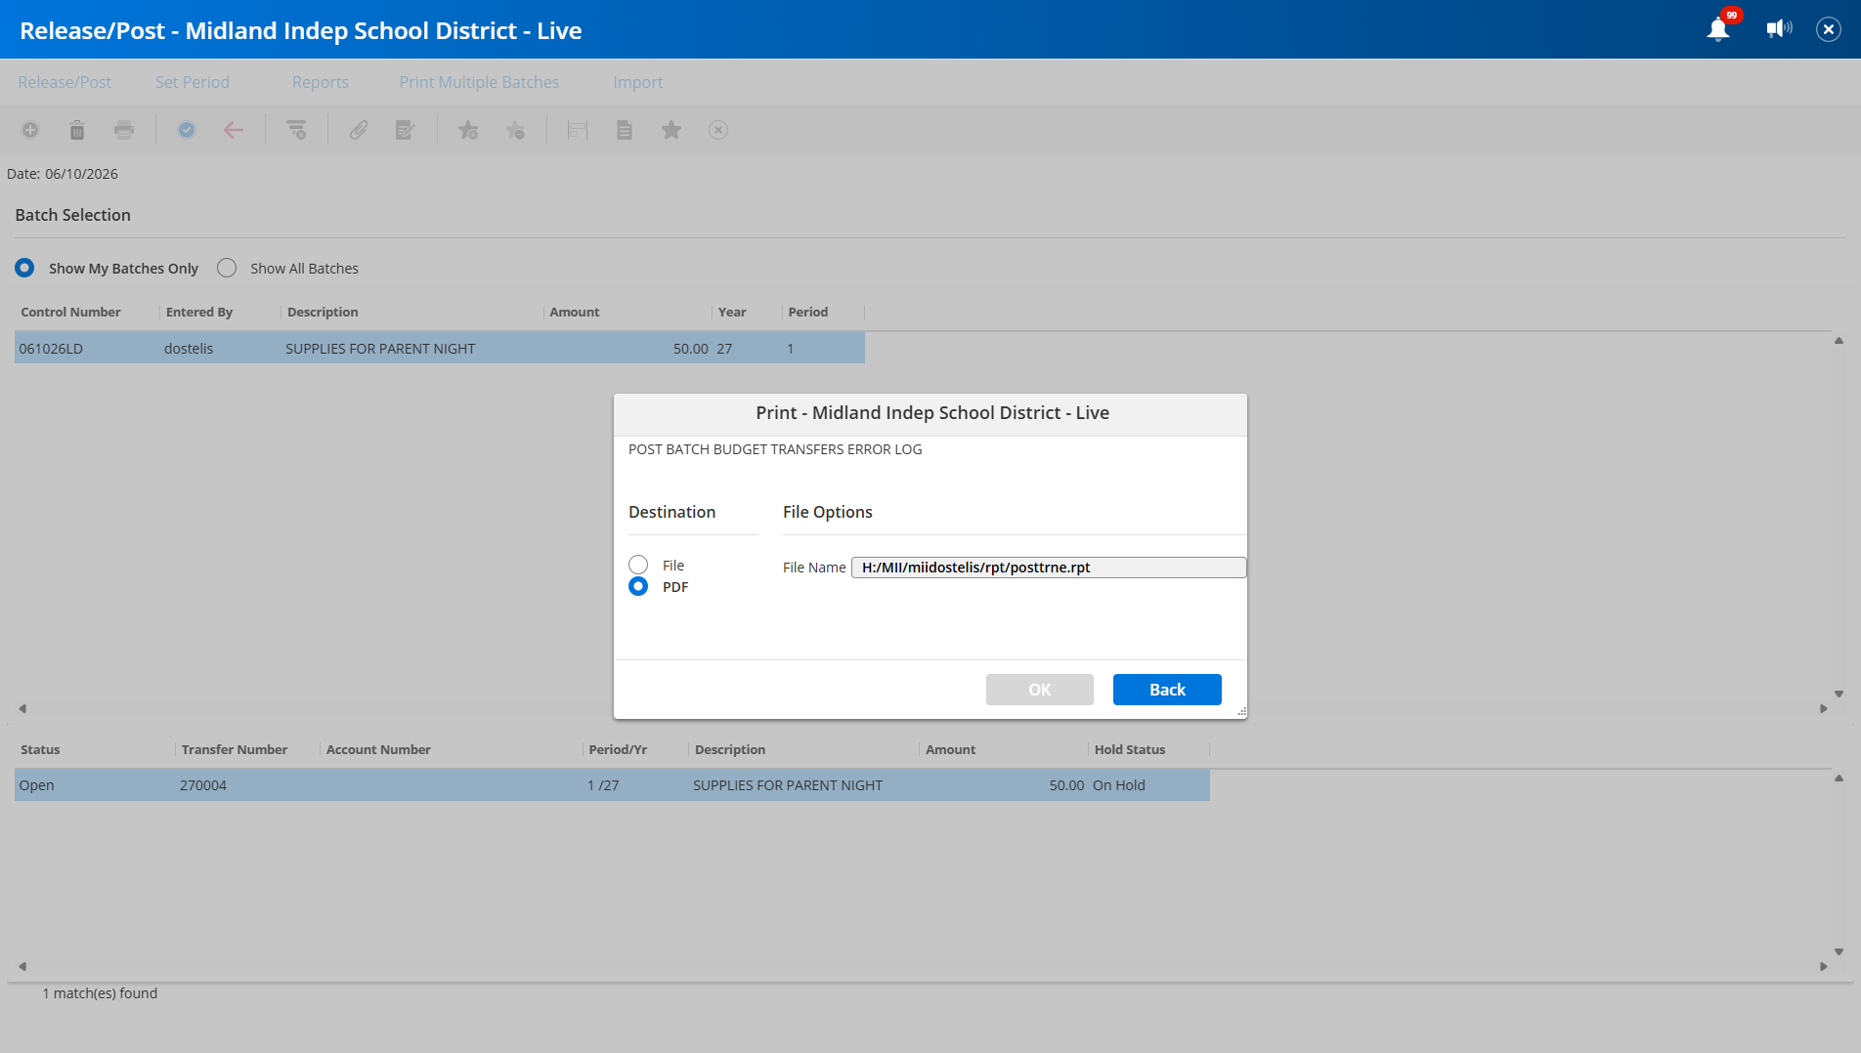Open the Set Period menu
Image resolution: width=1861 pixels, height=1053 pixels.
click(193, 82)
